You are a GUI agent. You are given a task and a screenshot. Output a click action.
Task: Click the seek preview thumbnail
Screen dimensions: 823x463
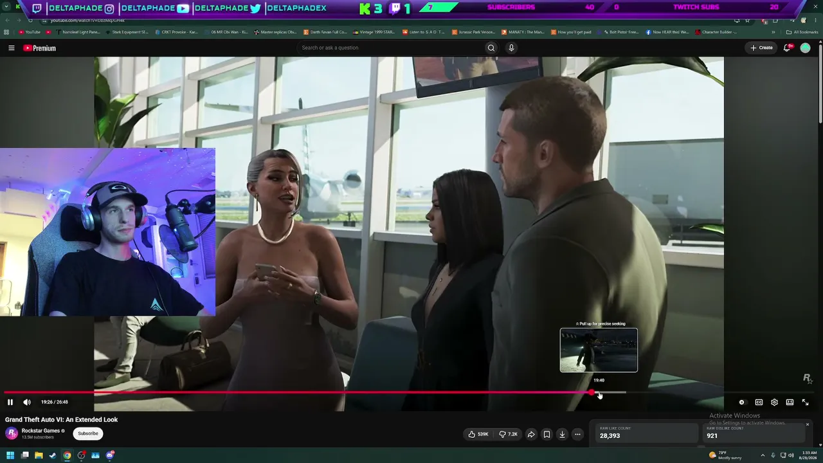[599, 350]
